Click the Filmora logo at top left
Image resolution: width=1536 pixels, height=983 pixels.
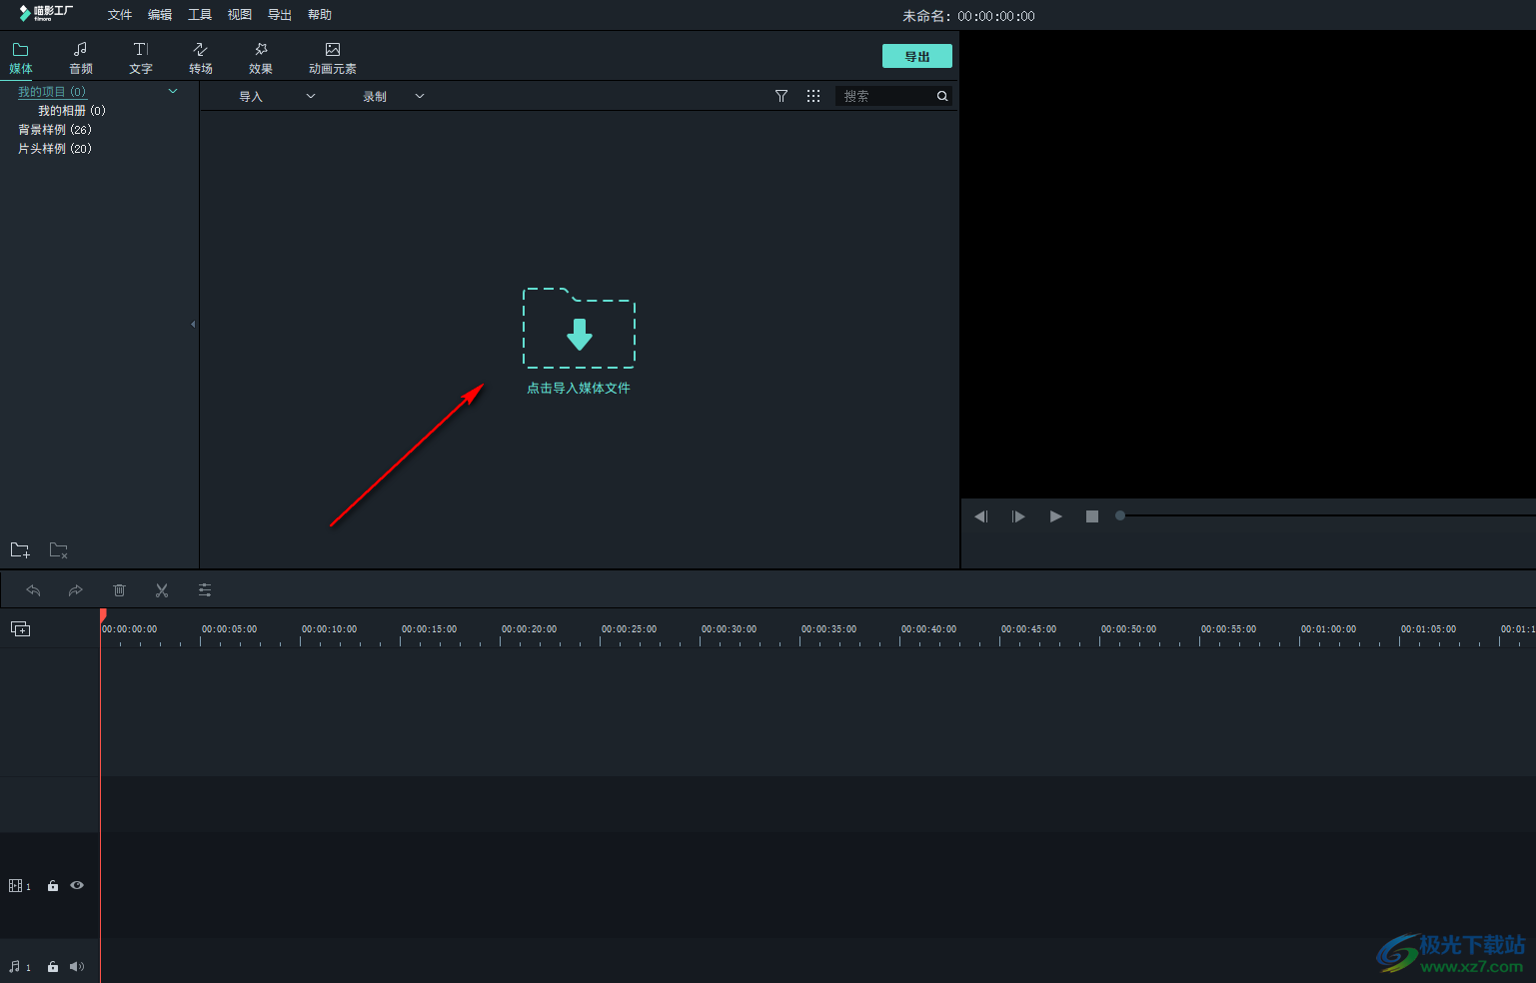(x=46, y=13)
